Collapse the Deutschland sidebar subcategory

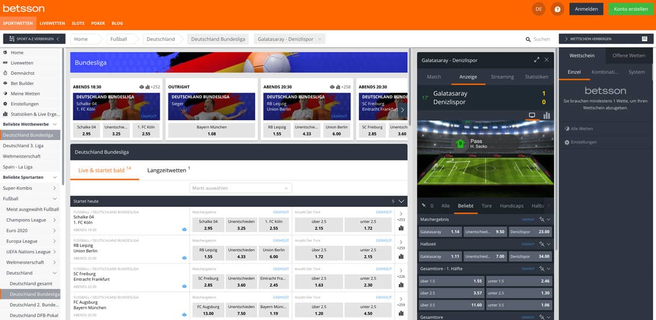pyautogui.click(x=55, y=273)
